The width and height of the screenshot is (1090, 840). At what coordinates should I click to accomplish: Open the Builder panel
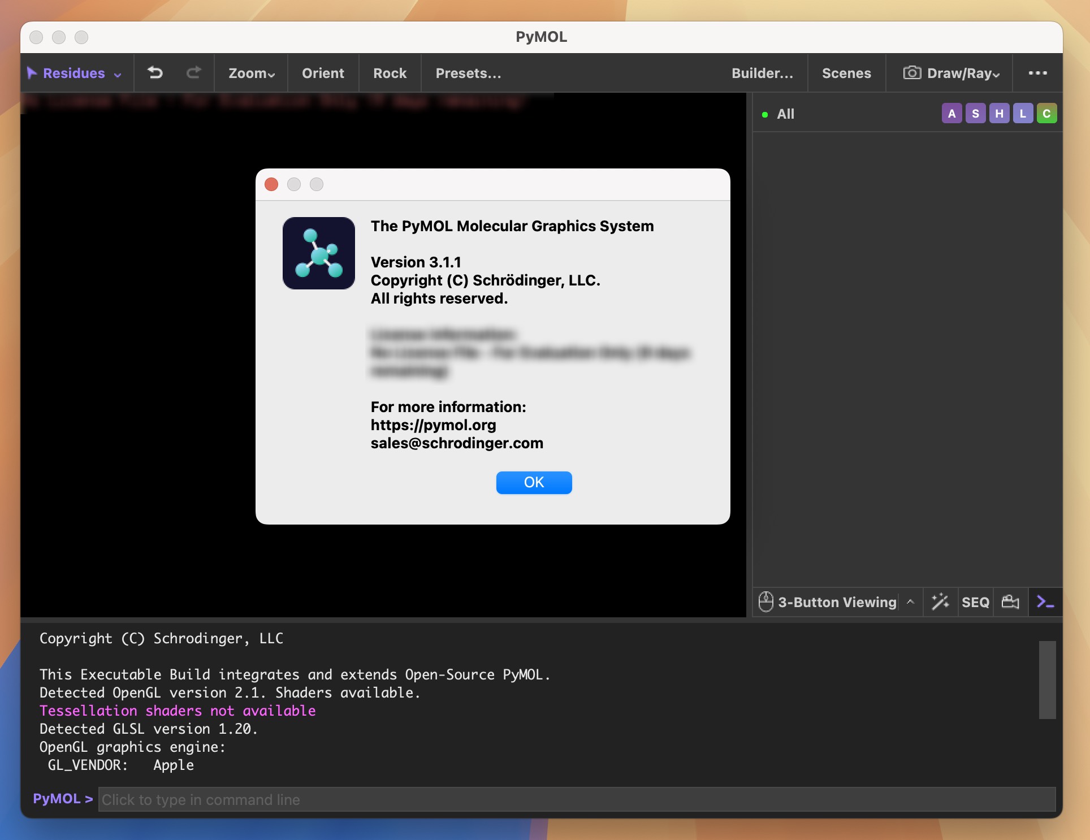click(x=762, y=73)
